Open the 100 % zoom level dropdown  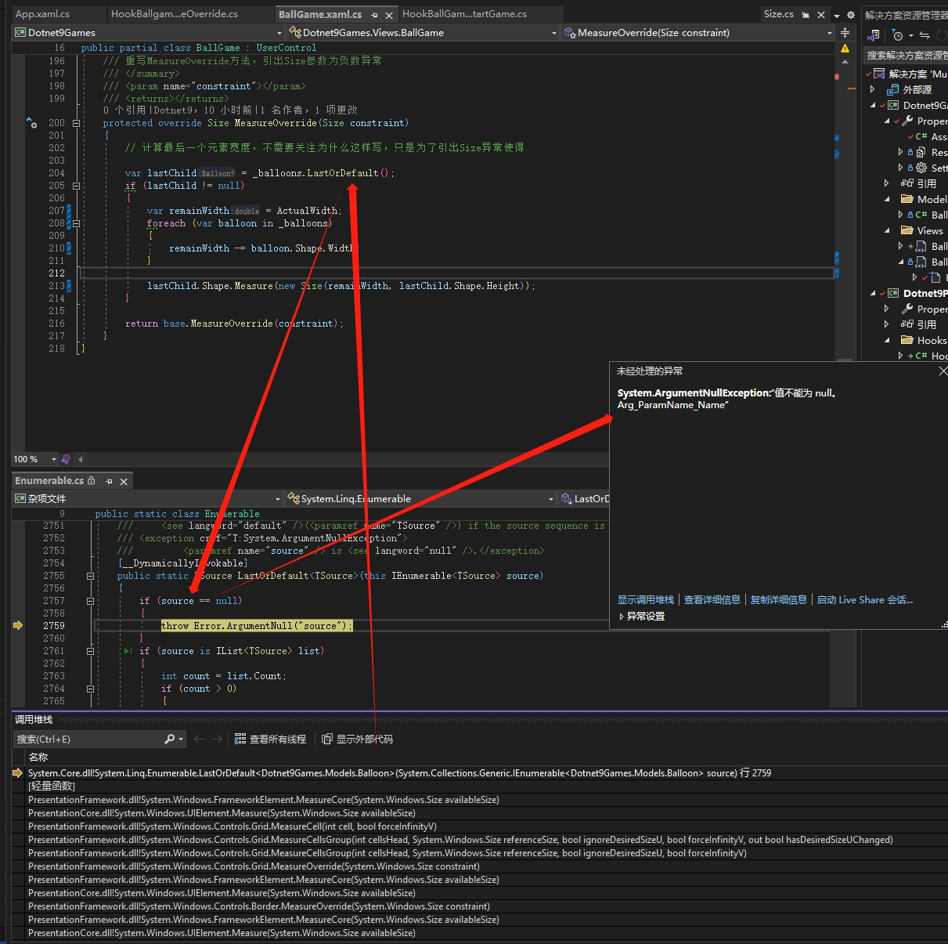54,459
